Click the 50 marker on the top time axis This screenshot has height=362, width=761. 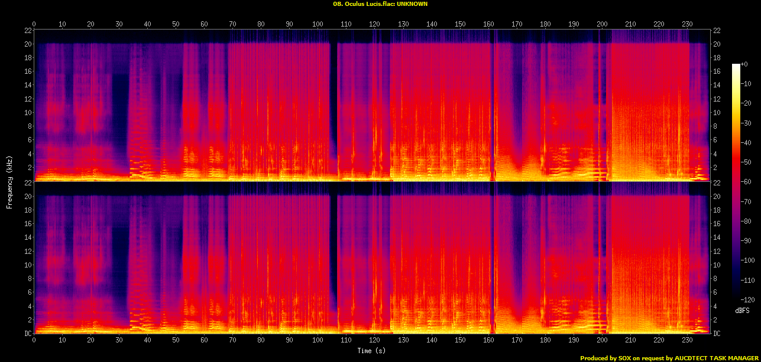click(176, 24)
